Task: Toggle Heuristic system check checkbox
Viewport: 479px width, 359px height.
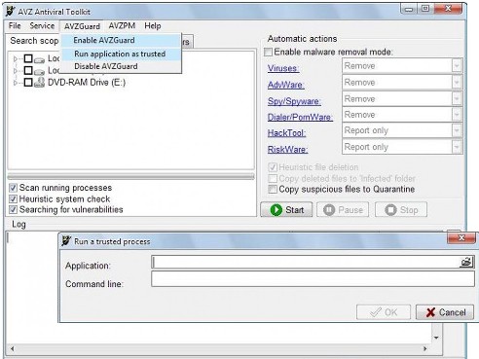Action: (13, 198)
